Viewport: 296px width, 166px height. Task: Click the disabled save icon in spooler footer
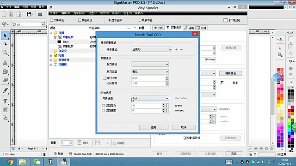98,143
